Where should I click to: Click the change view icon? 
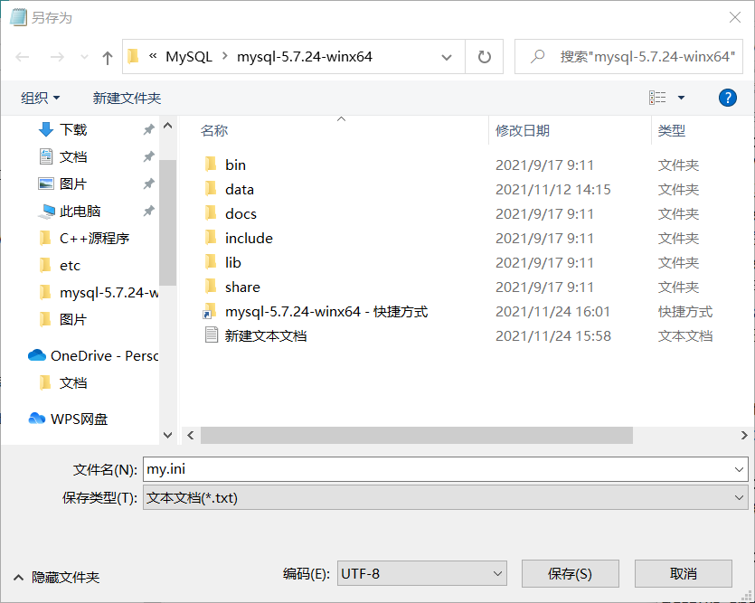pyautogui.click(x=657, y=98)
